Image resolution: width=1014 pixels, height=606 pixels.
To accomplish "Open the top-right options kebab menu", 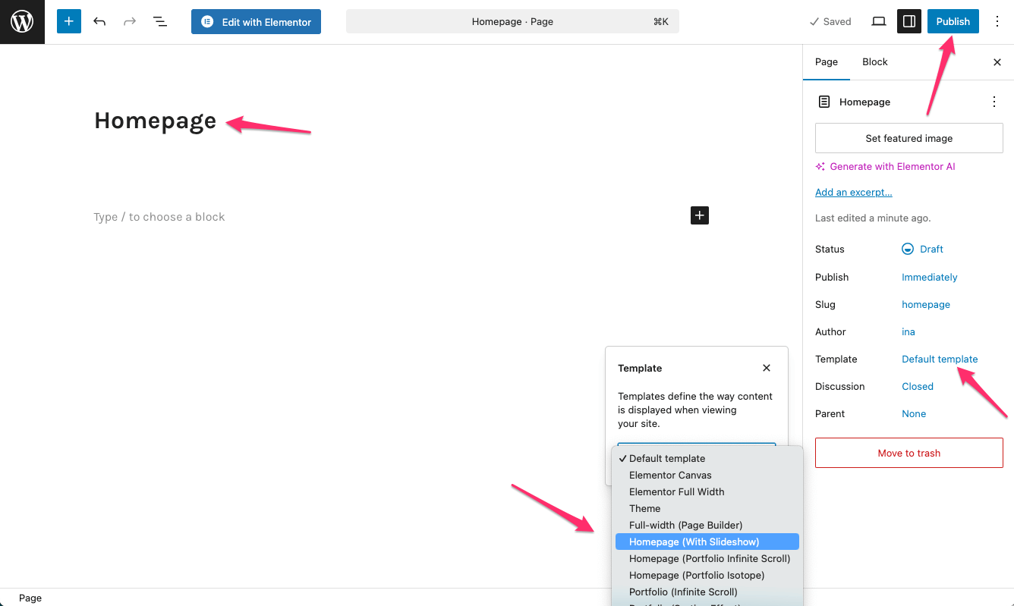I will 997,21.
